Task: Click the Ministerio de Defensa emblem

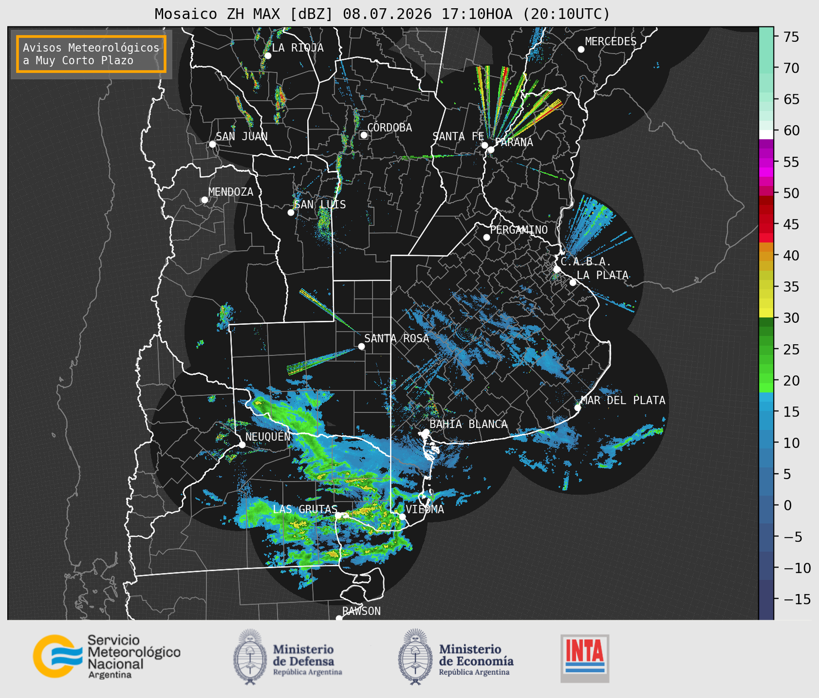Action: [x=250, y=657]
